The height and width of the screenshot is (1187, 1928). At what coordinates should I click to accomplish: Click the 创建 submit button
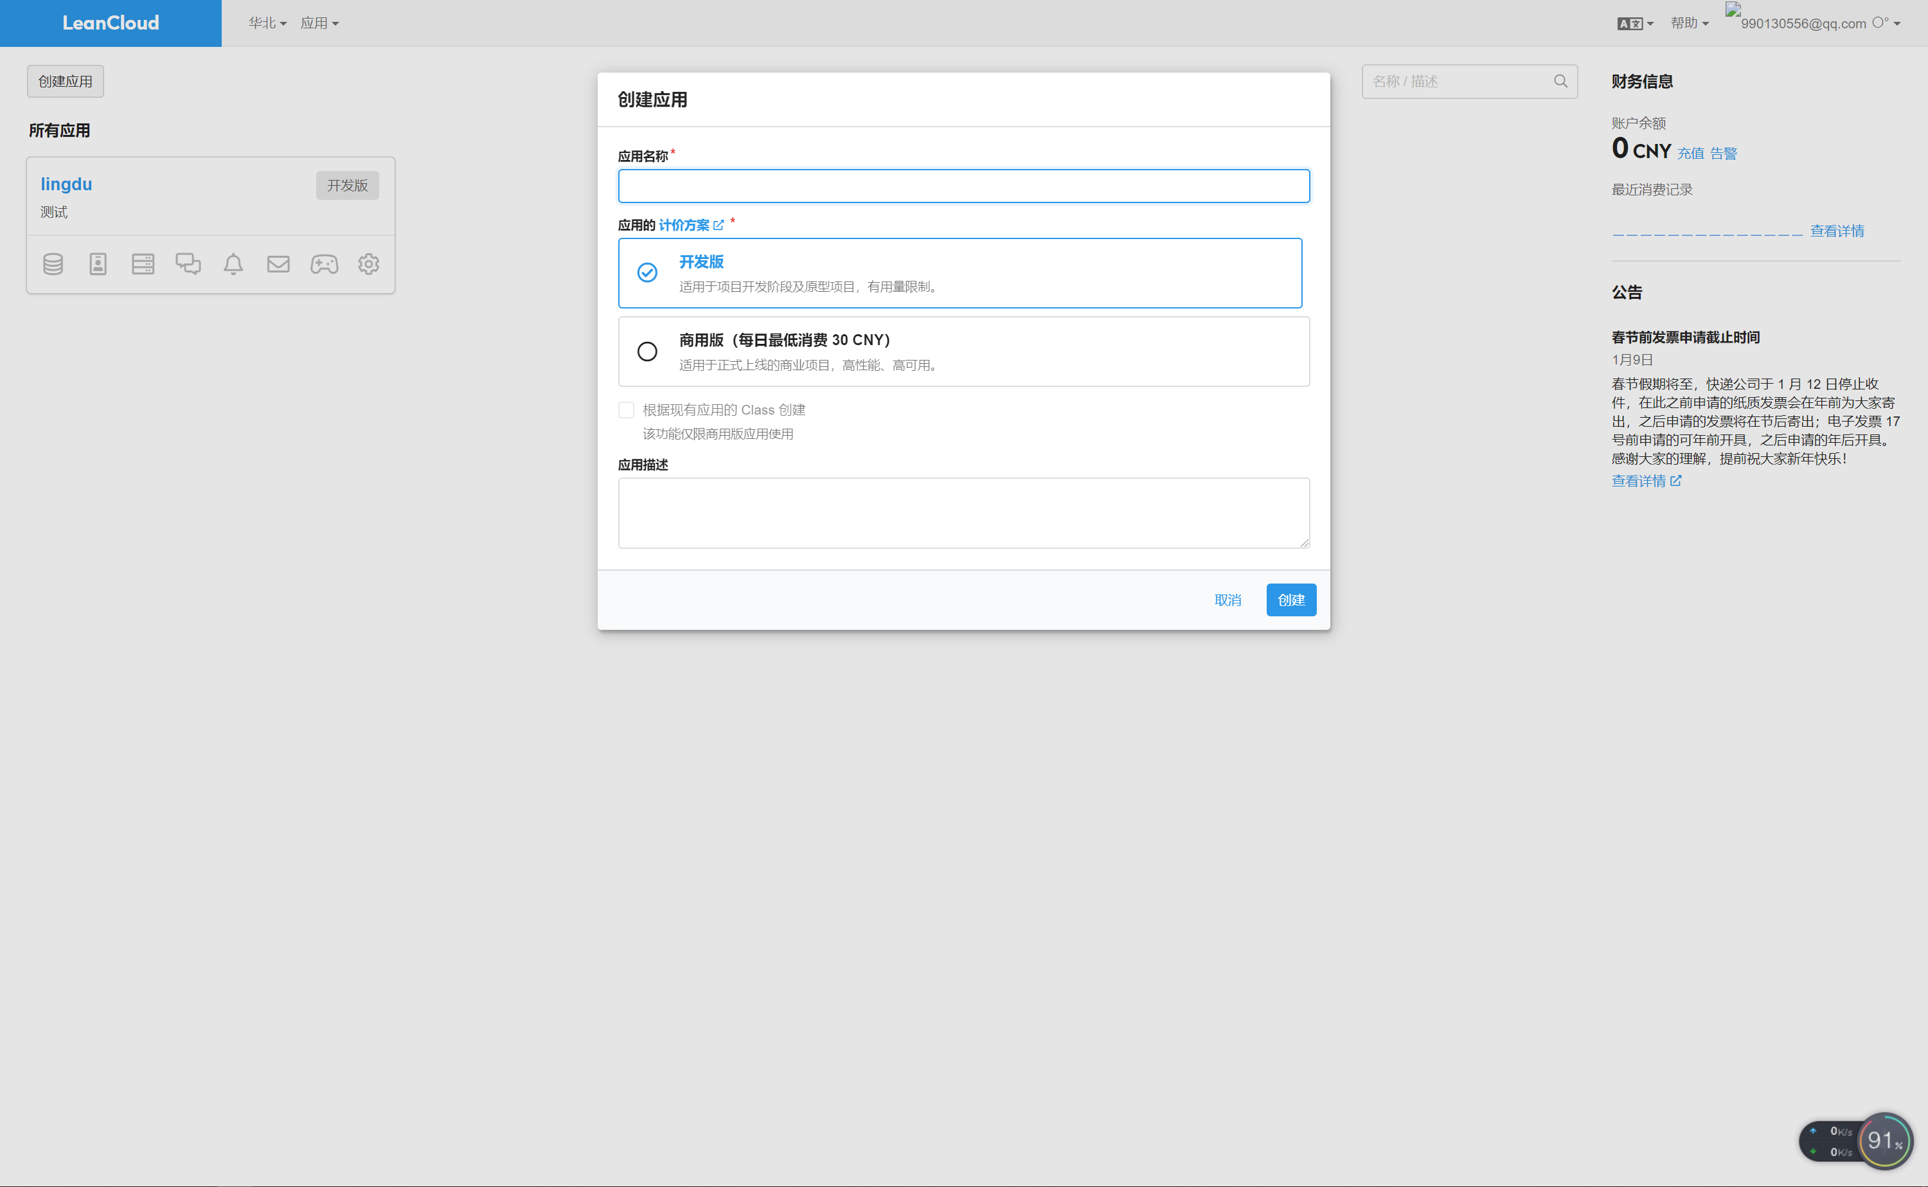(x=1290, y=600)
